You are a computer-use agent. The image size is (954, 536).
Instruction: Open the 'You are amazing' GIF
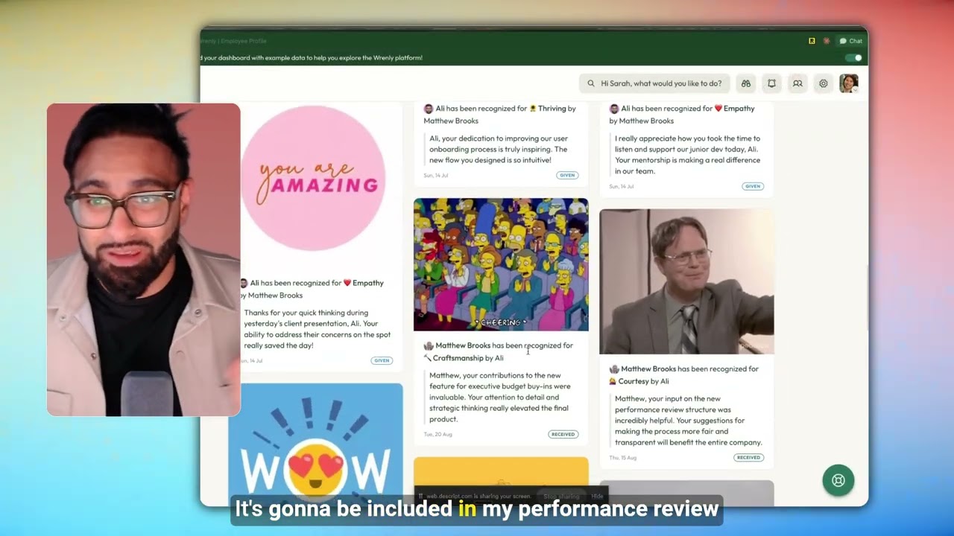313,179
